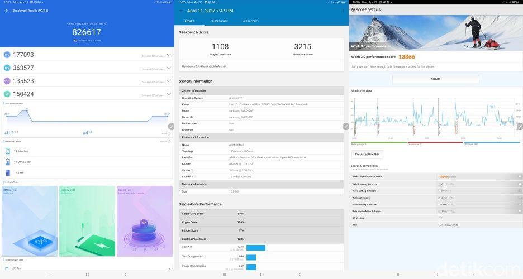This screenshot has height=279, width=523.
Task: Collapse Video Editing 3.0 score row
Action: coord(519,191)
